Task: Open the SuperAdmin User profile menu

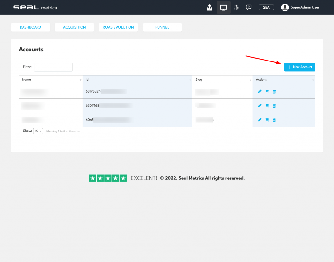Action: click(x=300, y=7)
